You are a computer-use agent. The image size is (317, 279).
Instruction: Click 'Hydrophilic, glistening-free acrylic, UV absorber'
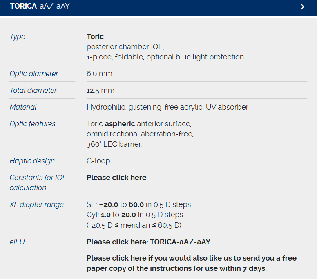coord(167,107)
